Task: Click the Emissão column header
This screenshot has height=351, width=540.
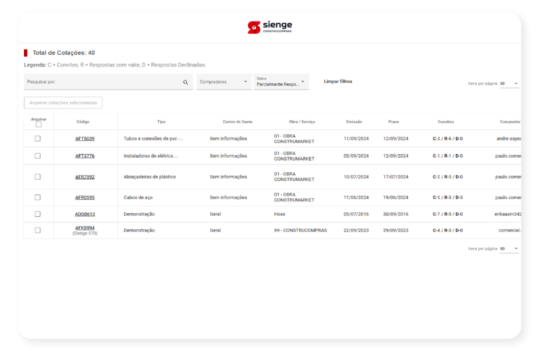Action: coord(354,122)
